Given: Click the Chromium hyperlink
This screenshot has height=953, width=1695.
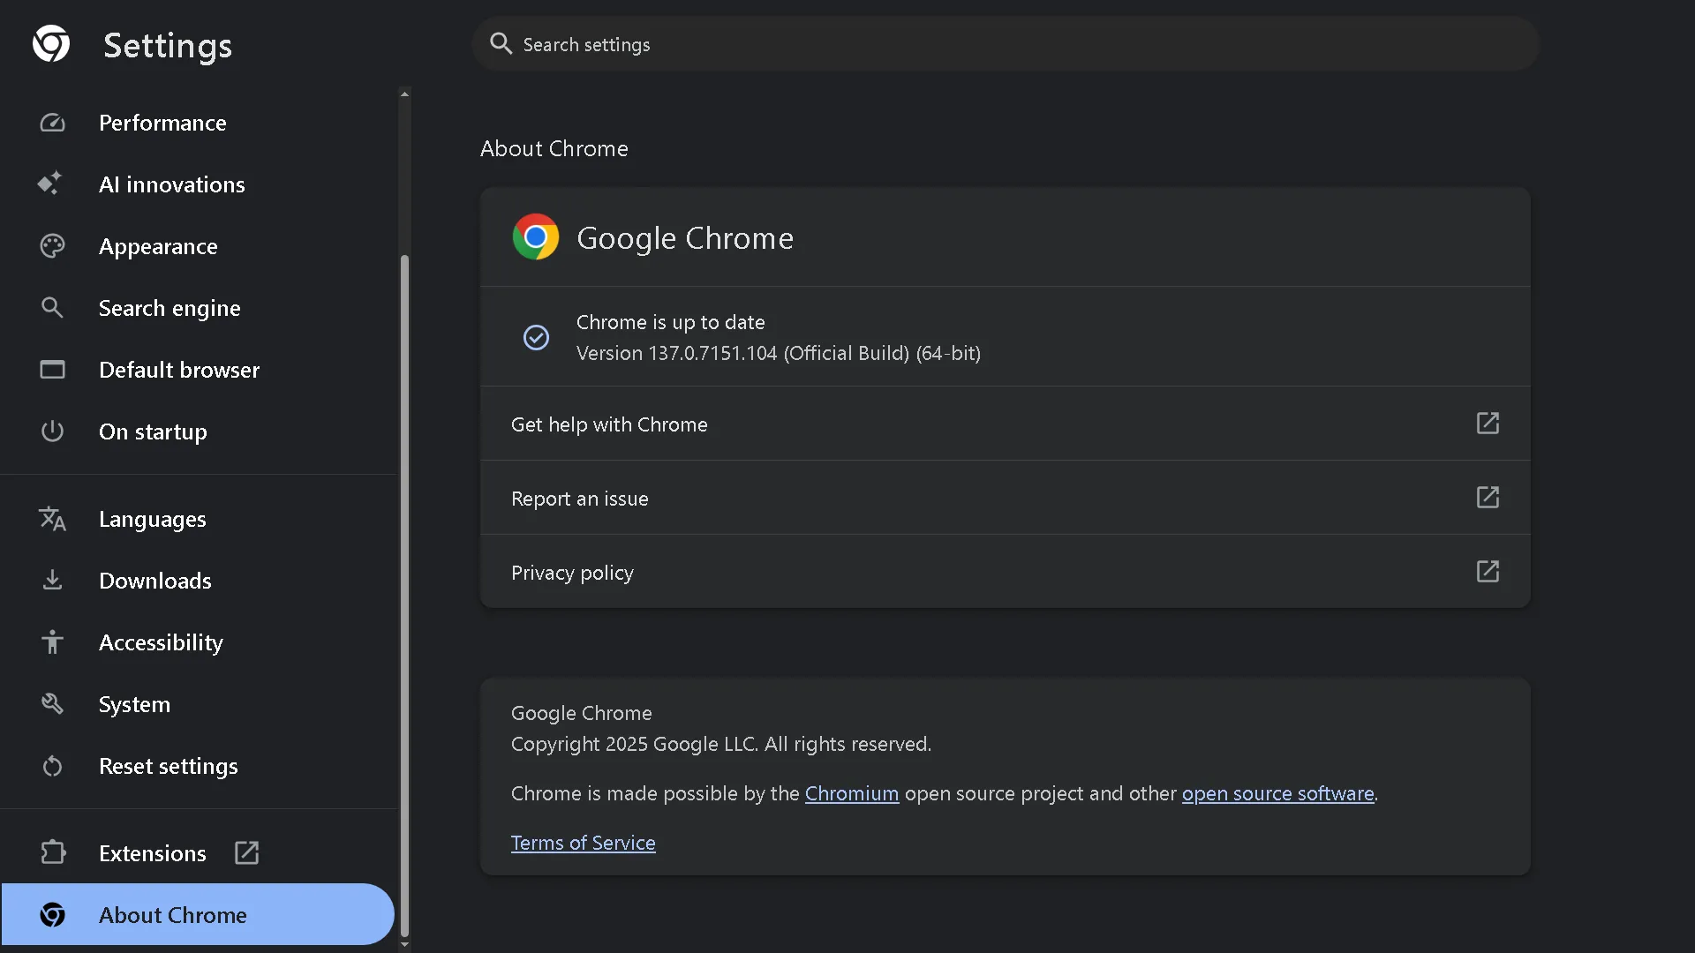Looking at the screenshot, I should coord(852,793).
